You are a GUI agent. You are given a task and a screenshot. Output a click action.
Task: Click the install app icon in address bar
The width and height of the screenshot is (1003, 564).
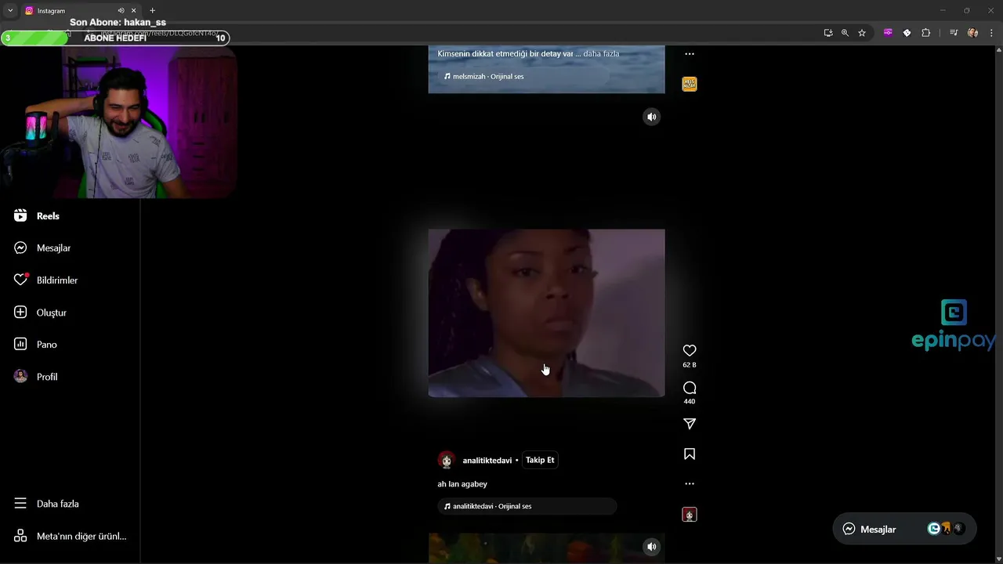coord(828,33)
